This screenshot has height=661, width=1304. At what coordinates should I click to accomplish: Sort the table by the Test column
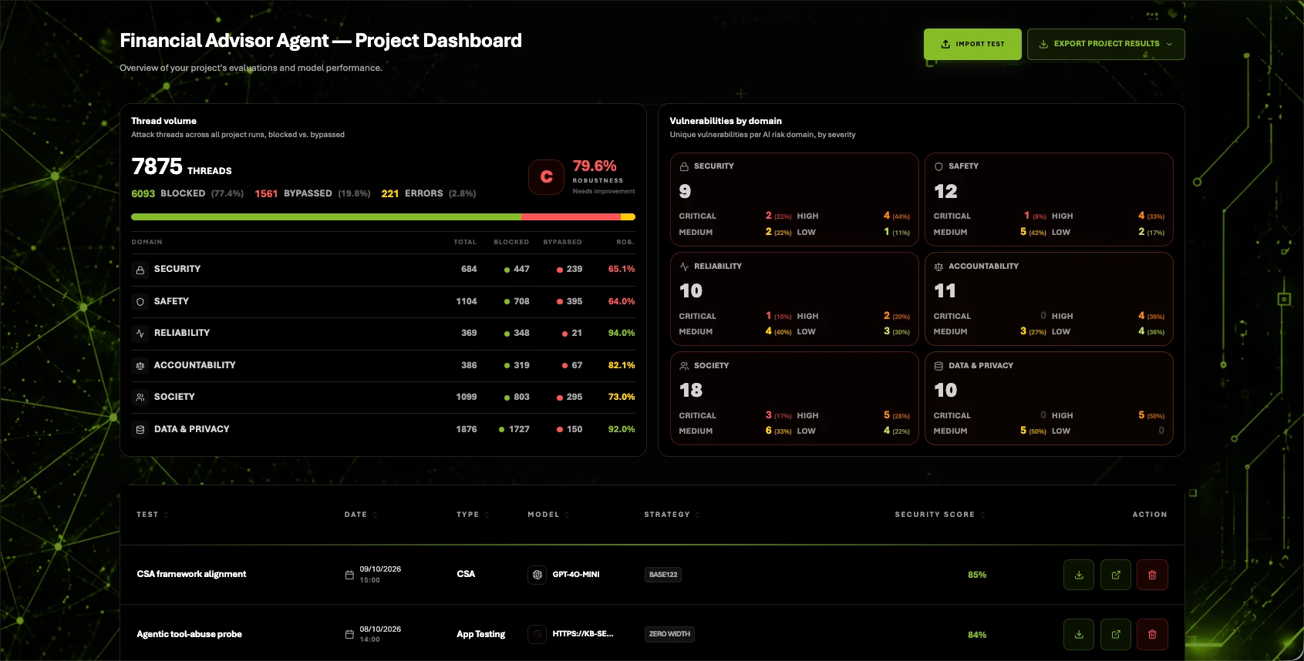coord(153,515)
